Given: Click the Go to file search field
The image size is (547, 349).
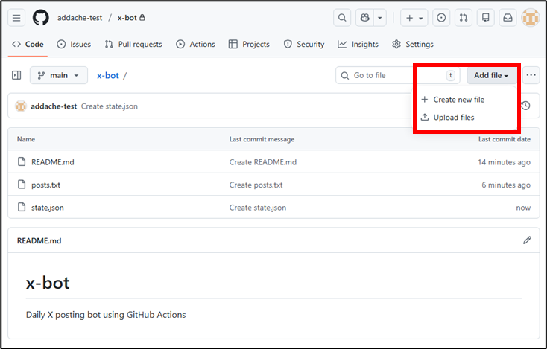Looking at the screenshot, I should pos(396,75).
